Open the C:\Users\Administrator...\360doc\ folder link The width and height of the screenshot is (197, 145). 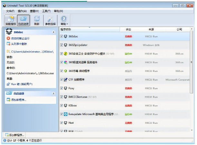pos(32,52)
